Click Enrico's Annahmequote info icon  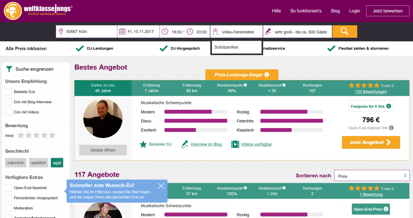(245, 85)
